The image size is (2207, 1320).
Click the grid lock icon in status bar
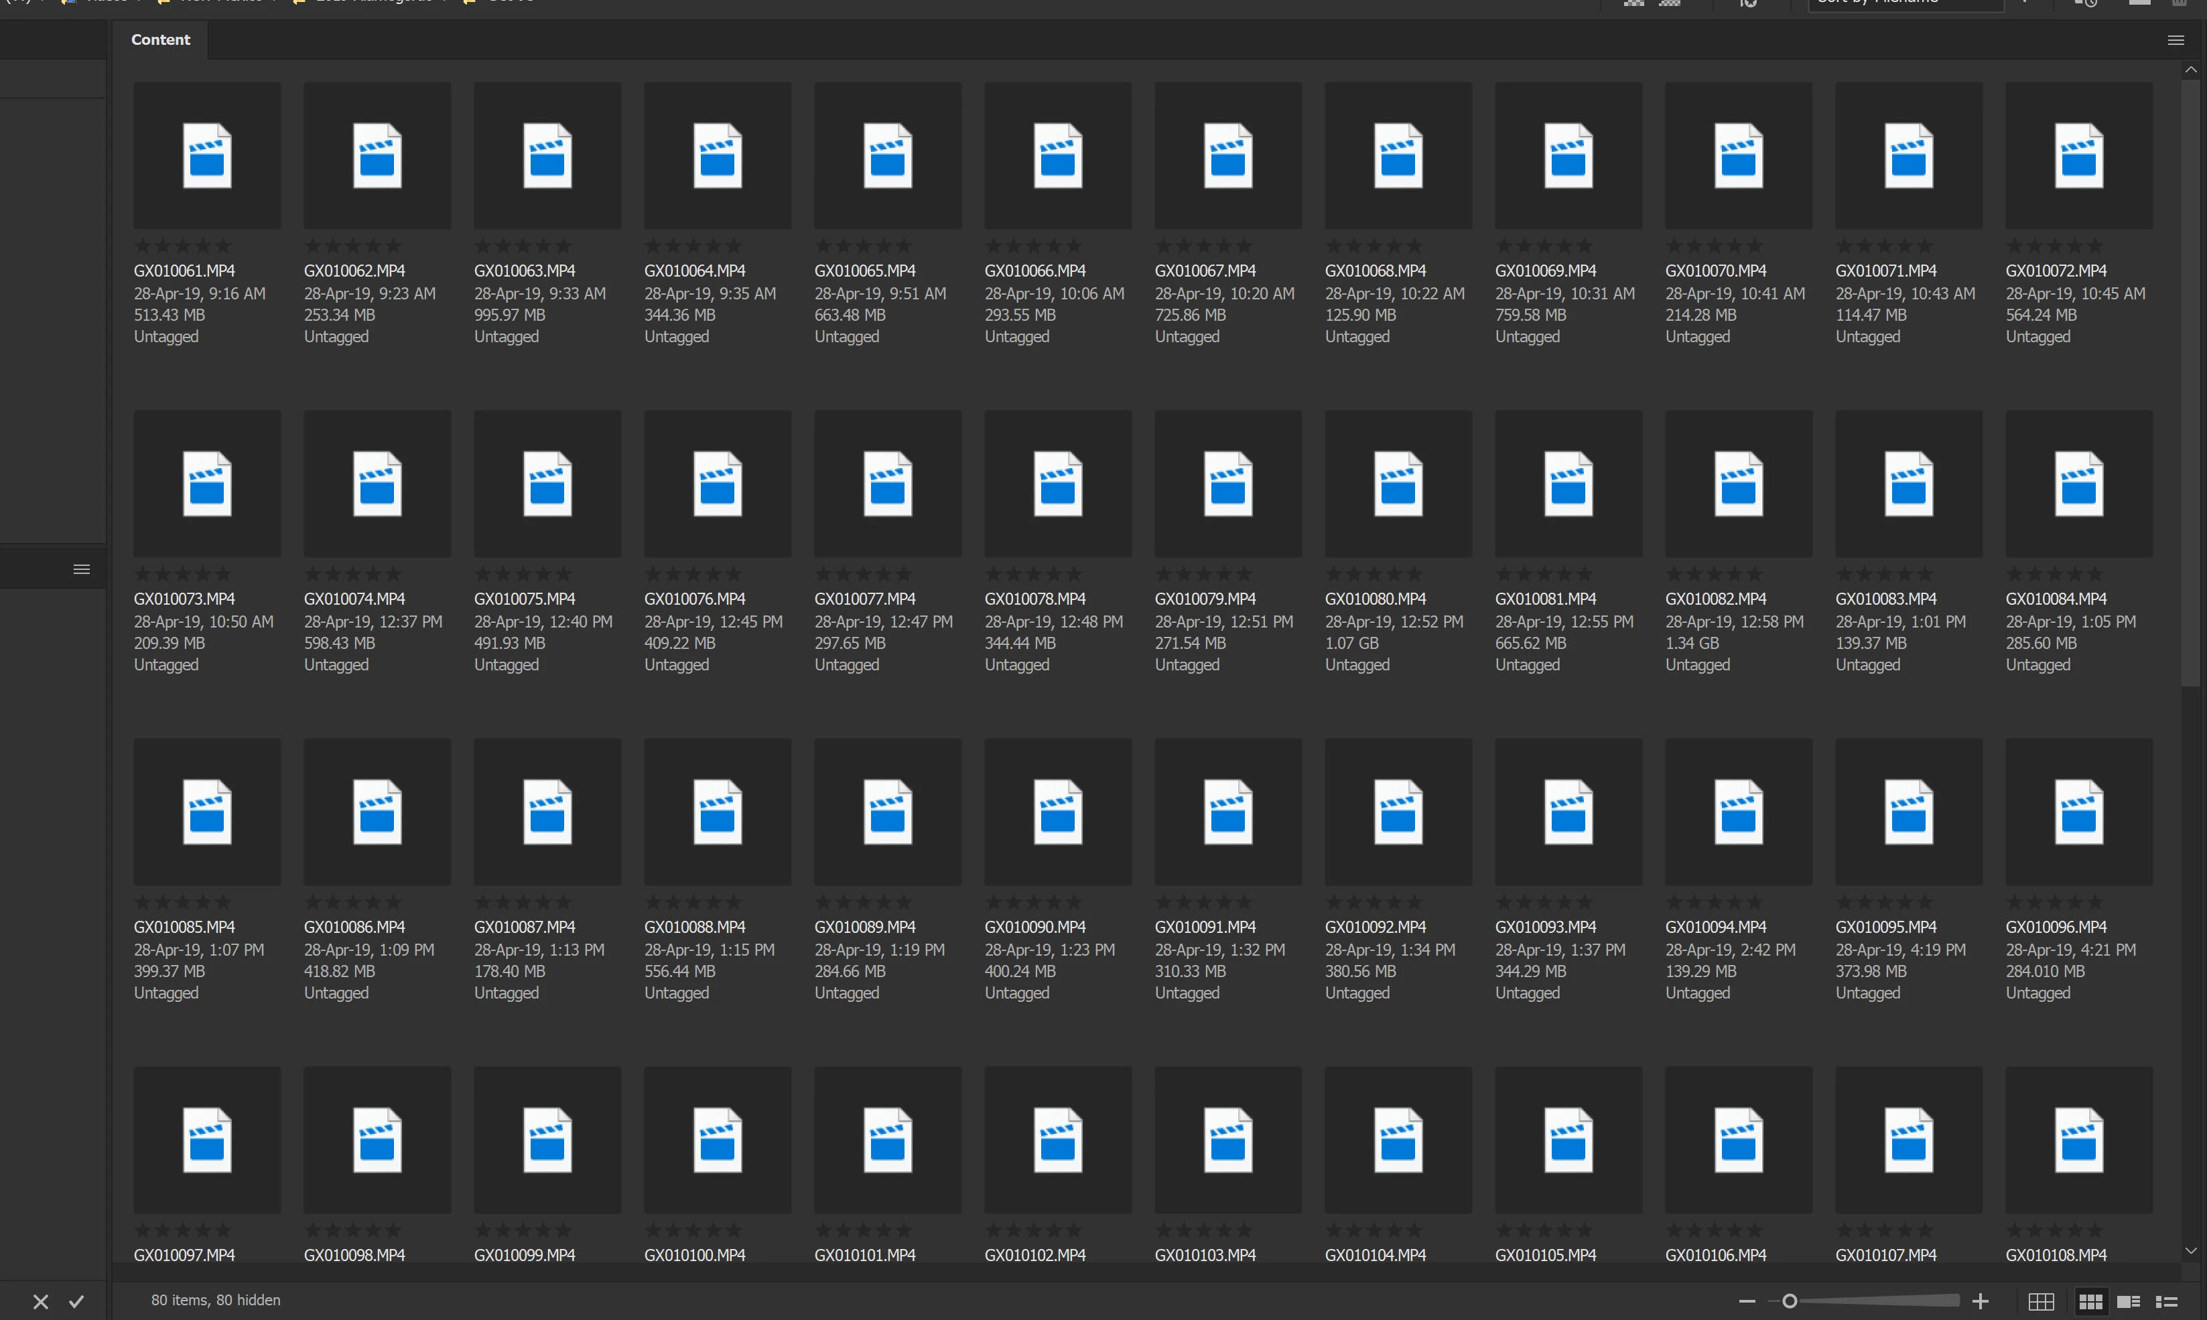(x=2041, y=1301)
